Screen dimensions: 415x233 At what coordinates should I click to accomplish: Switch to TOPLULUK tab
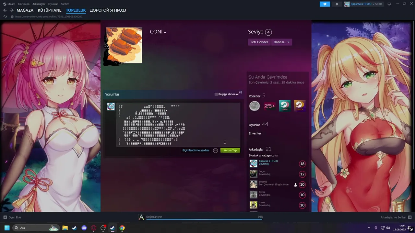tap(76, 10)
